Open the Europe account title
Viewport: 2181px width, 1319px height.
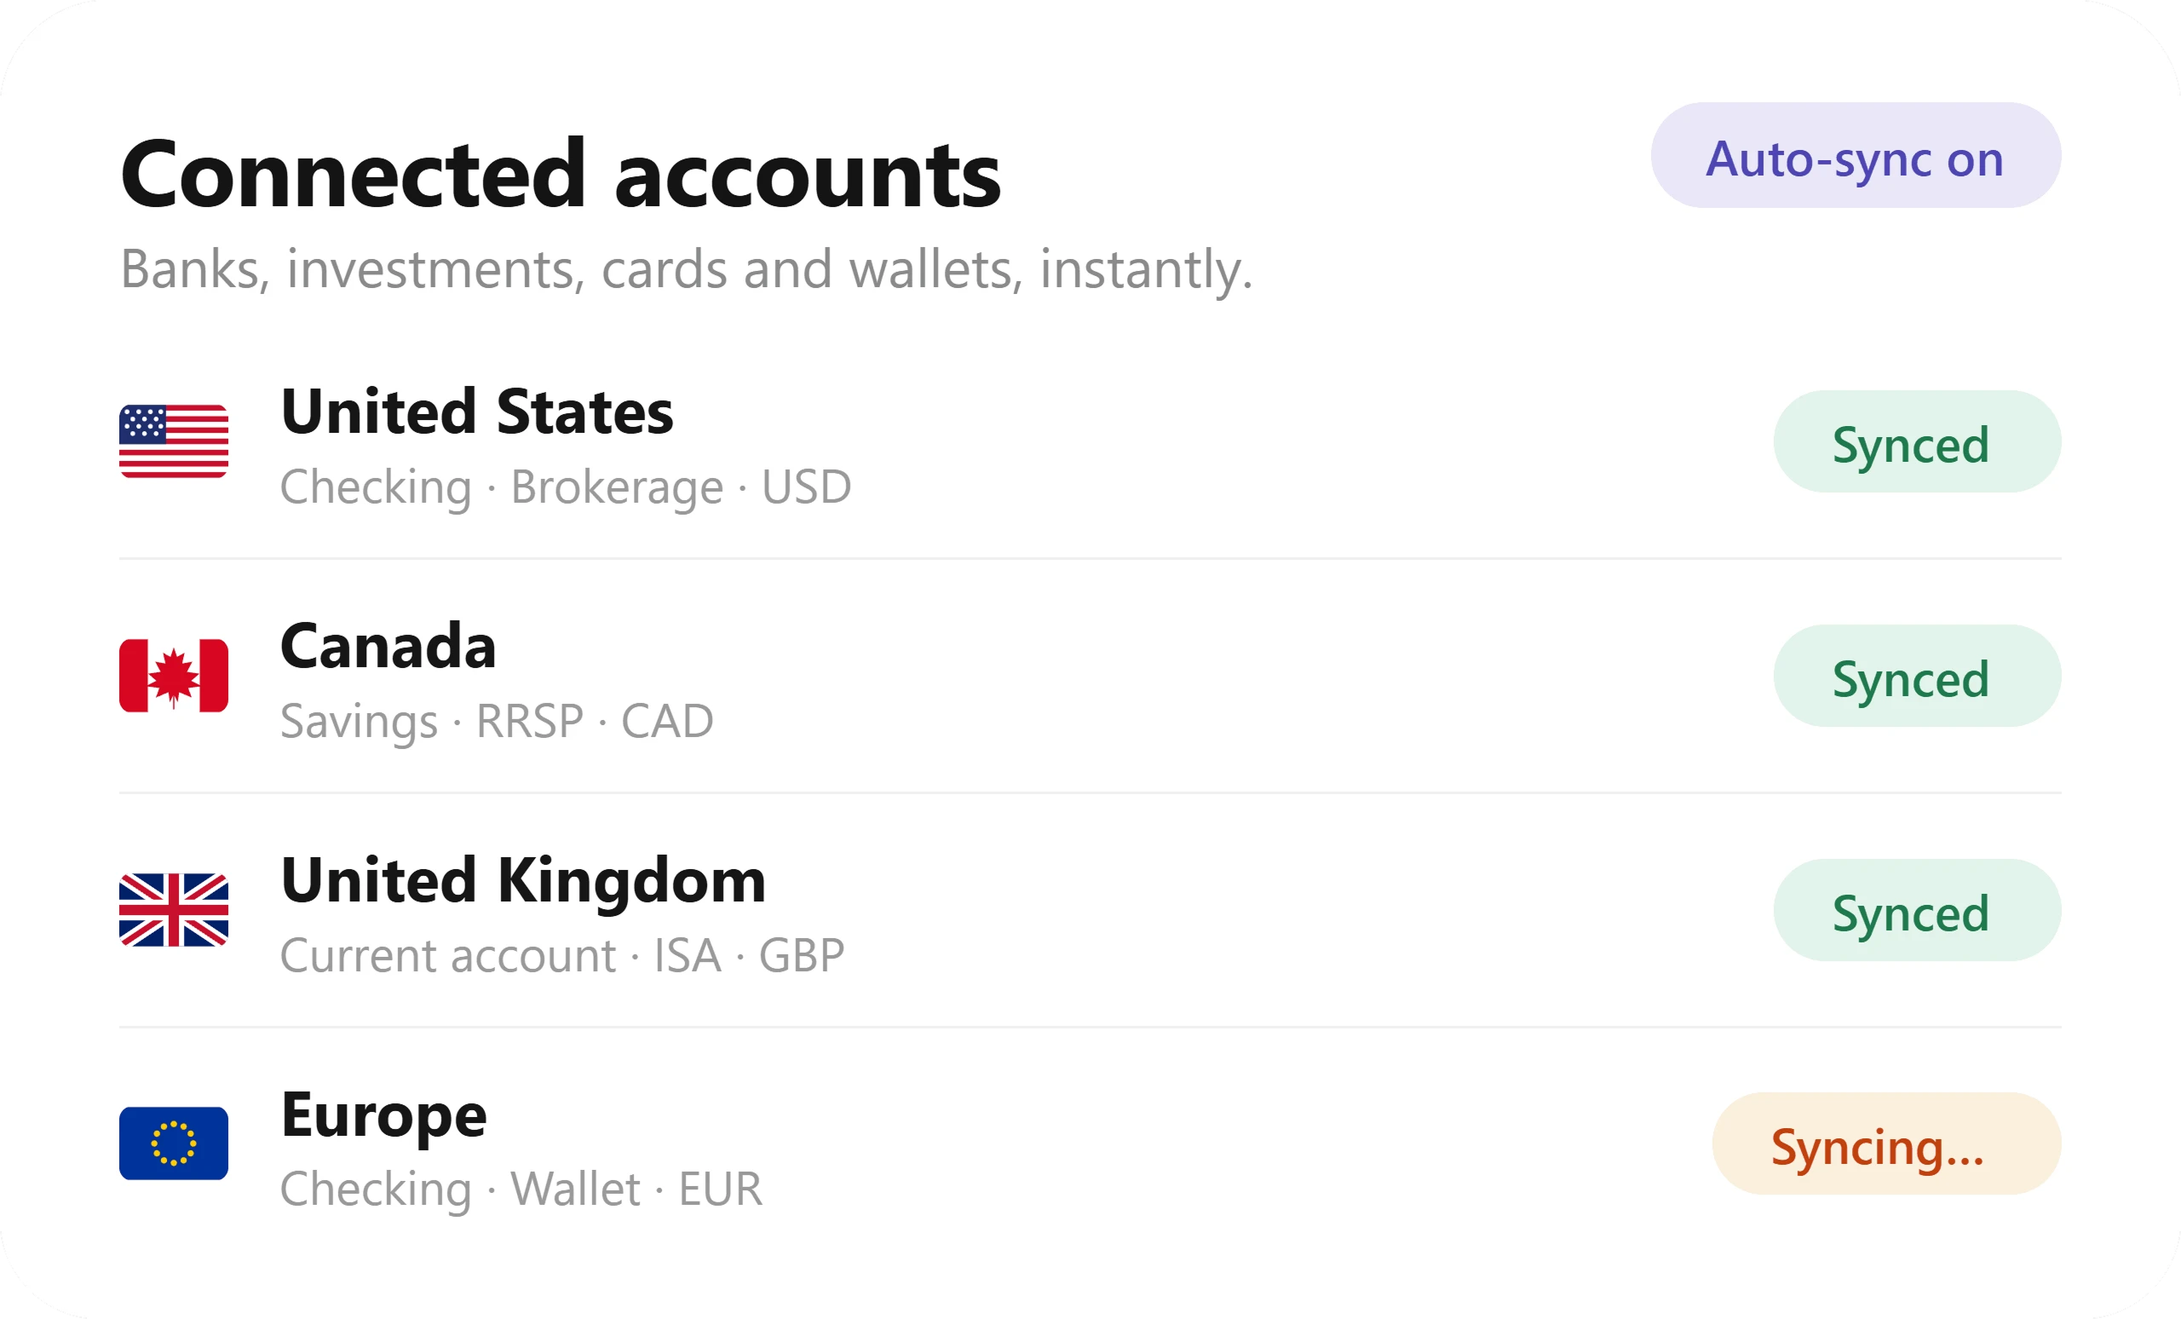point(383,1117)
